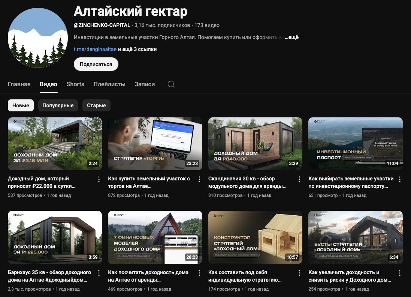Open the t.me/denginaaltae link

[x=95, y=49]
